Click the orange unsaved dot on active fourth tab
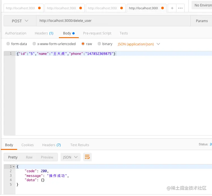The height and width of the screenshot is (196, 212). pos(163,8)
